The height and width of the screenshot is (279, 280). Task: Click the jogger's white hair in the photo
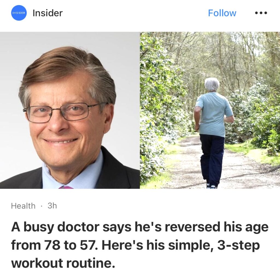(x=212, y=84)
